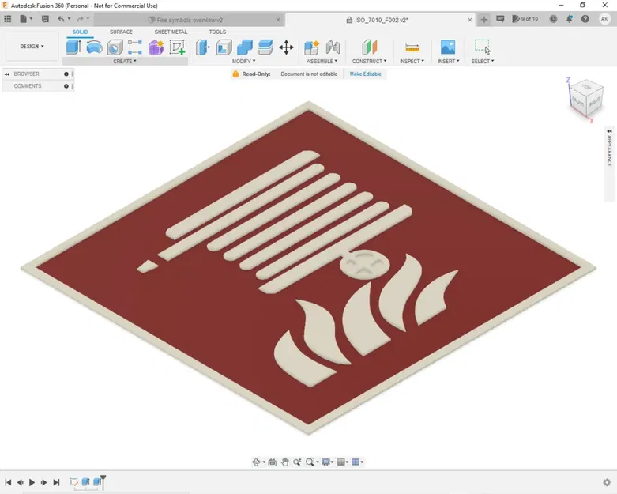Click the Redo arrow
The image size is (617, 494).
[82, 19]
